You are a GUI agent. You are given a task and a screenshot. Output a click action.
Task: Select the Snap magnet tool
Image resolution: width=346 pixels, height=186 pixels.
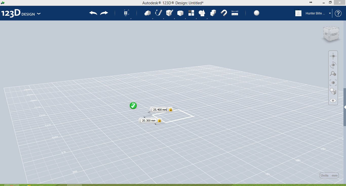(x=224, y=13)
